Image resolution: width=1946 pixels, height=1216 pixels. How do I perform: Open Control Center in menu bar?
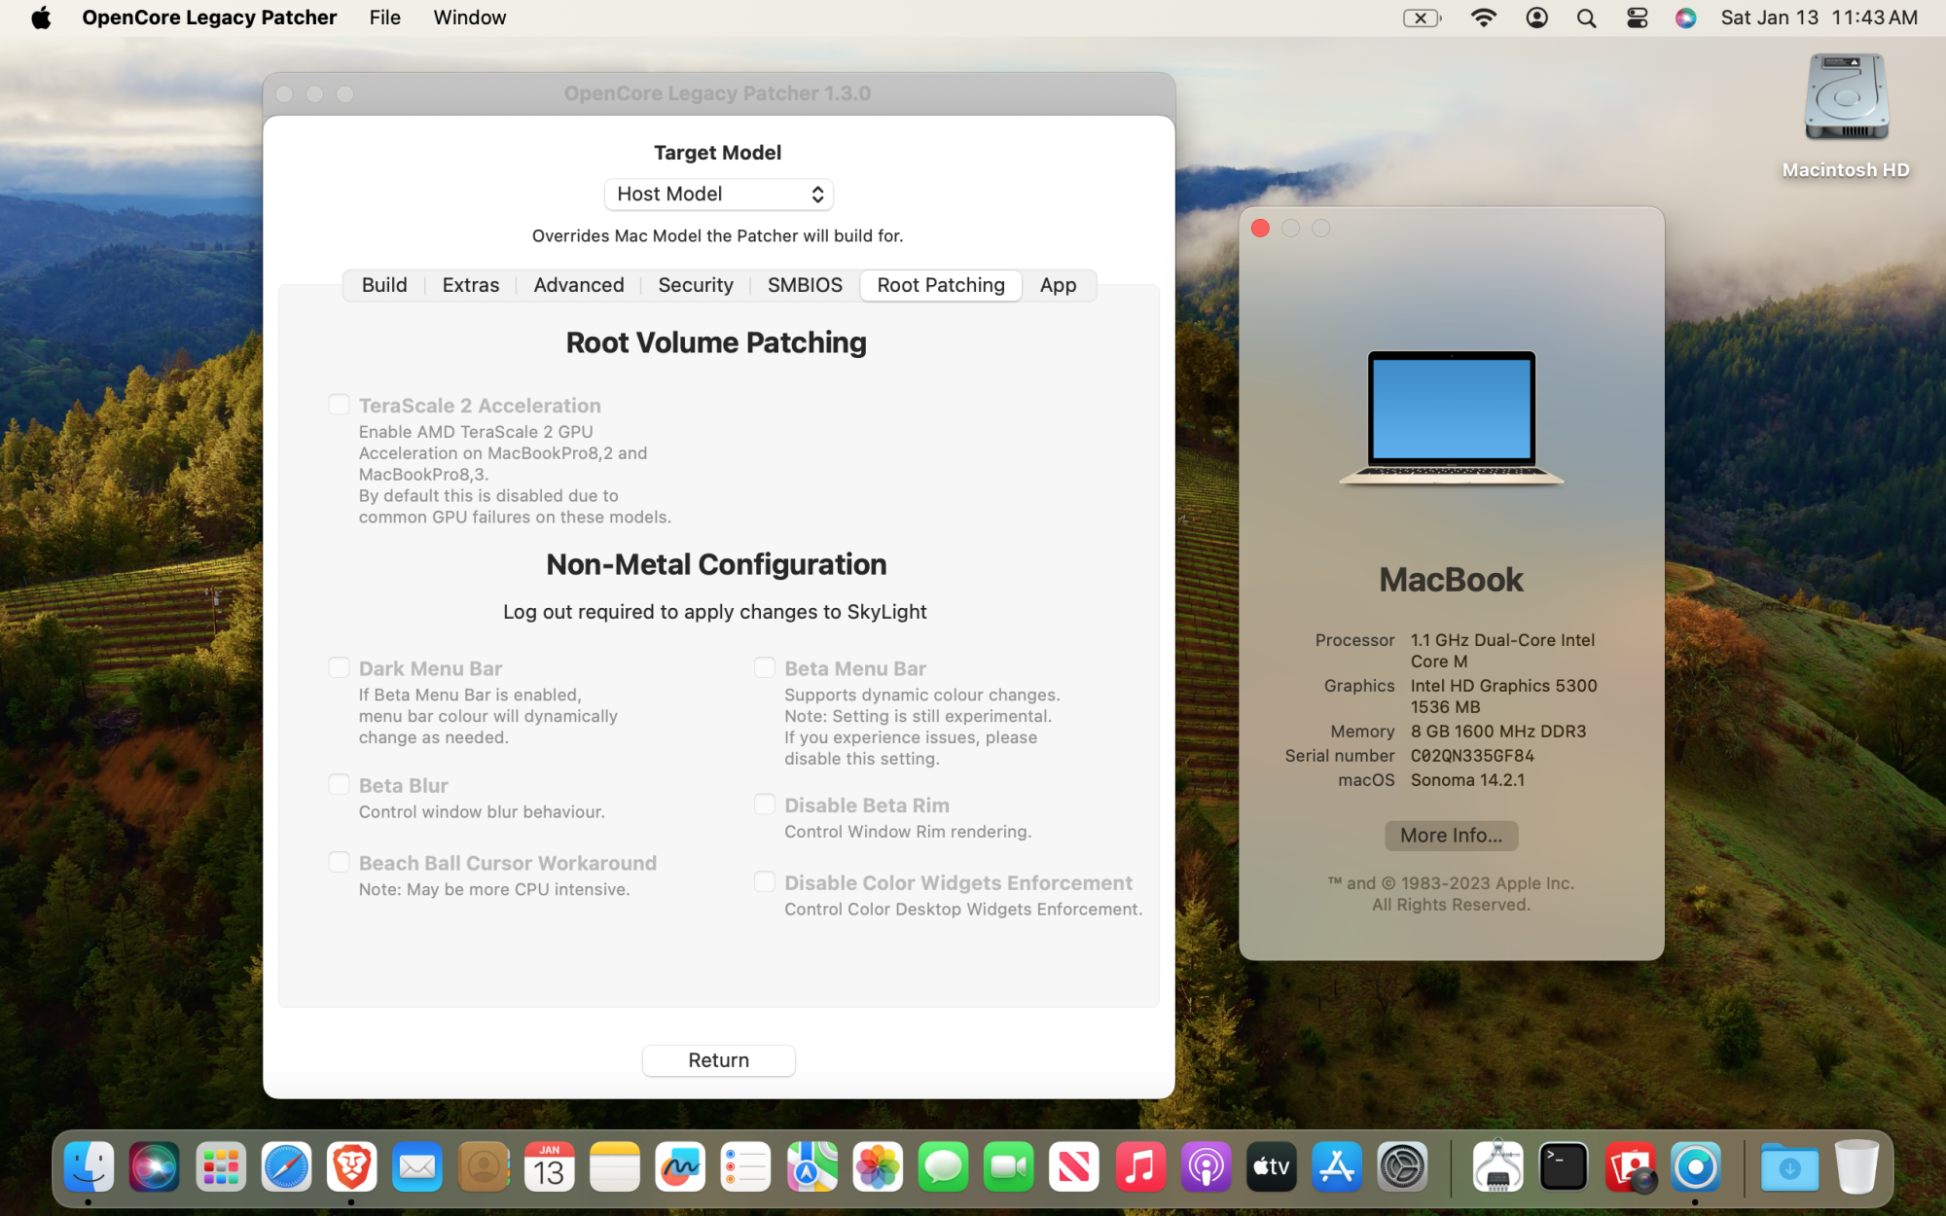pyautogui.click(x=1637, y=18)
